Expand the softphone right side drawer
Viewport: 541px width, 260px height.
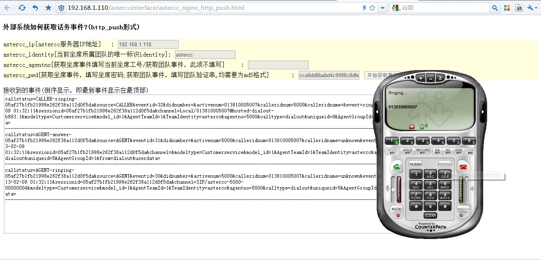click(482, 112)
